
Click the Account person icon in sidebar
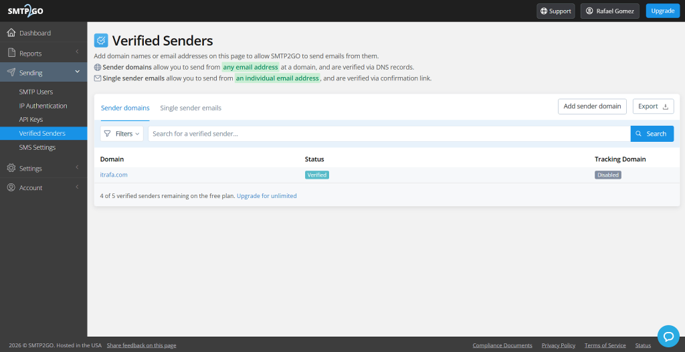[x=11, y=187]
